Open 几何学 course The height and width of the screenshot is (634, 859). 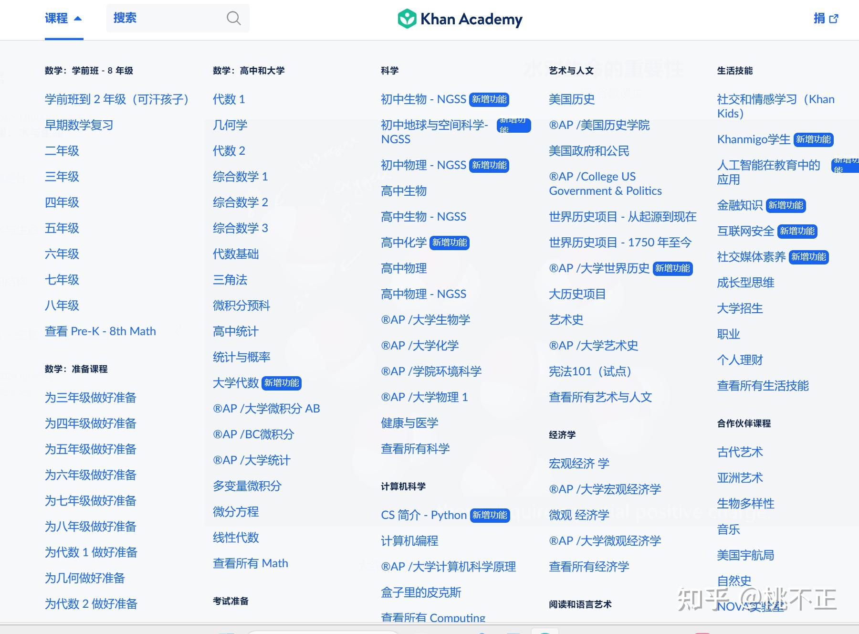click(230, 125)
